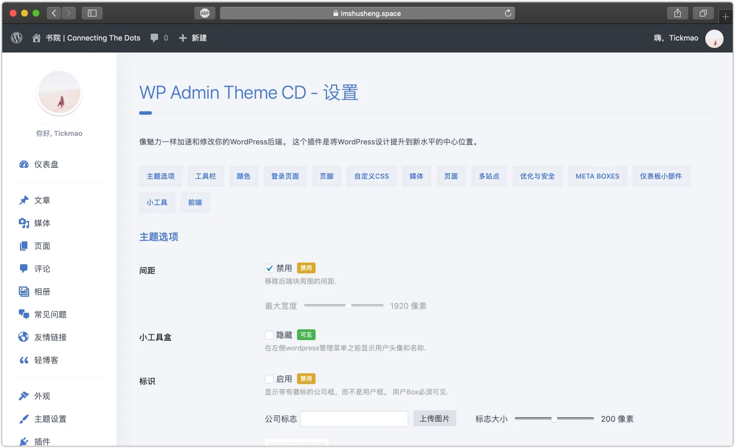Click the 上传图片 upload button
735x448 pixels.
(x=435, y=419)
